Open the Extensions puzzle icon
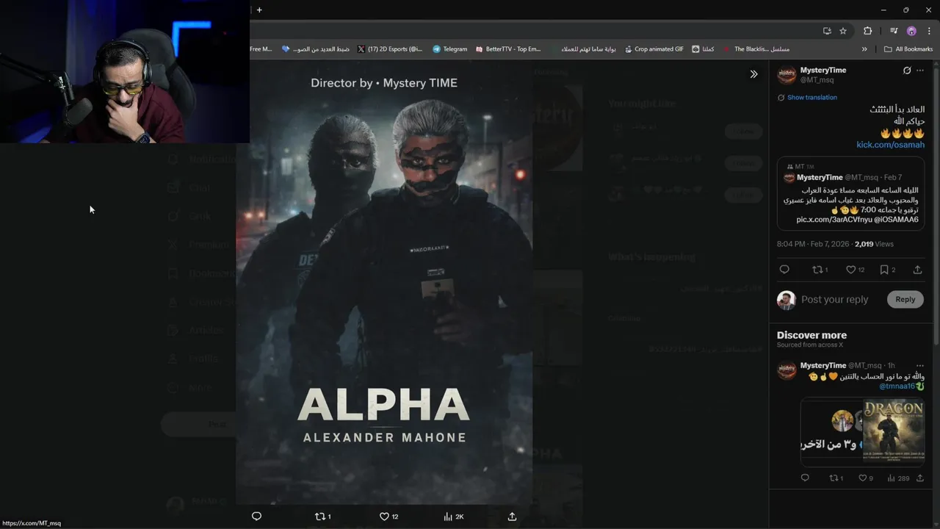 pyautogui.click(x=867, y=31)
